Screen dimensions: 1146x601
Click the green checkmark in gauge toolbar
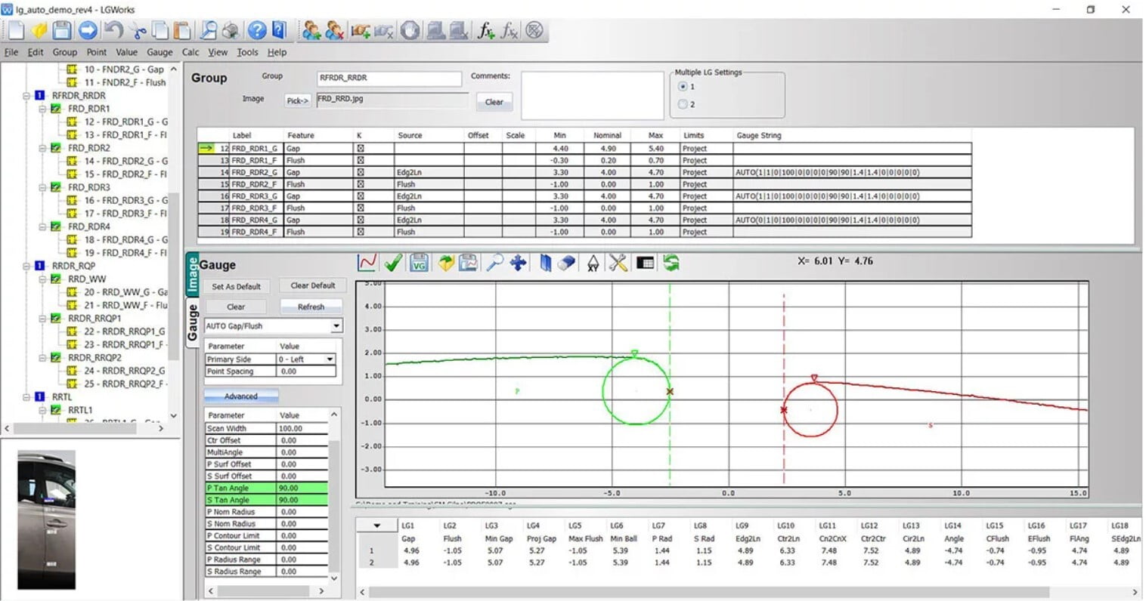(392, 263)
